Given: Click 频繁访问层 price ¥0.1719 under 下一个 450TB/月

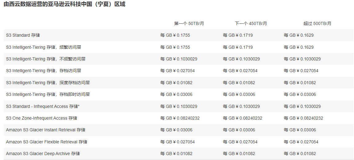Looking at the screenshot, I should click(x=238, y=47).
